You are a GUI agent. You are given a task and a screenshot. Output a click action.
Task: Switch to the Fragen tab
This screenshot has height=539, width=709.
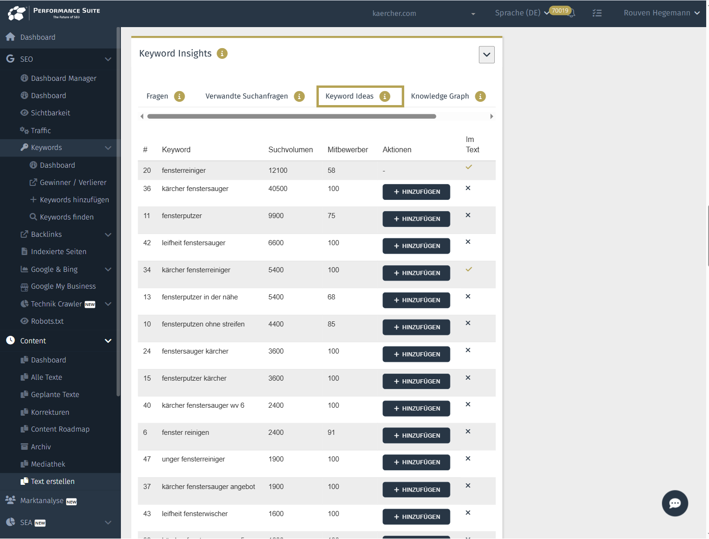pos(157,96)
